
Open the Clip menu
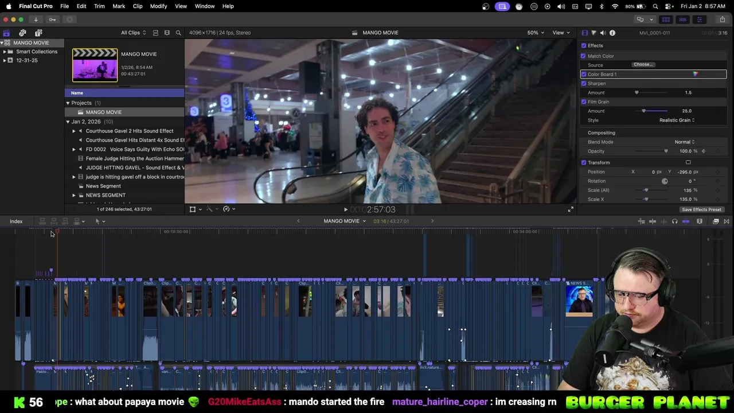pos(138,6)
